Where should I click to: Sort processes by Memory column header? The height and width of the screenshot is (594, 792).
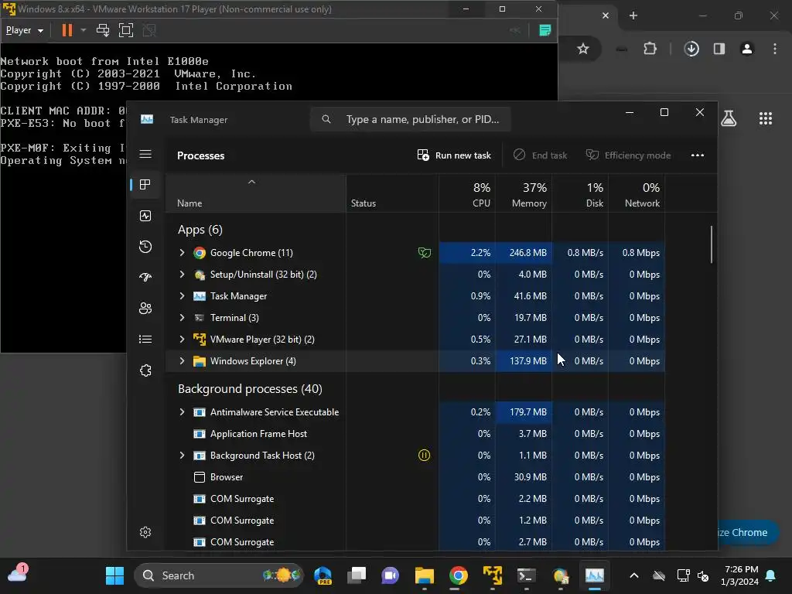[x=524, y=193]
